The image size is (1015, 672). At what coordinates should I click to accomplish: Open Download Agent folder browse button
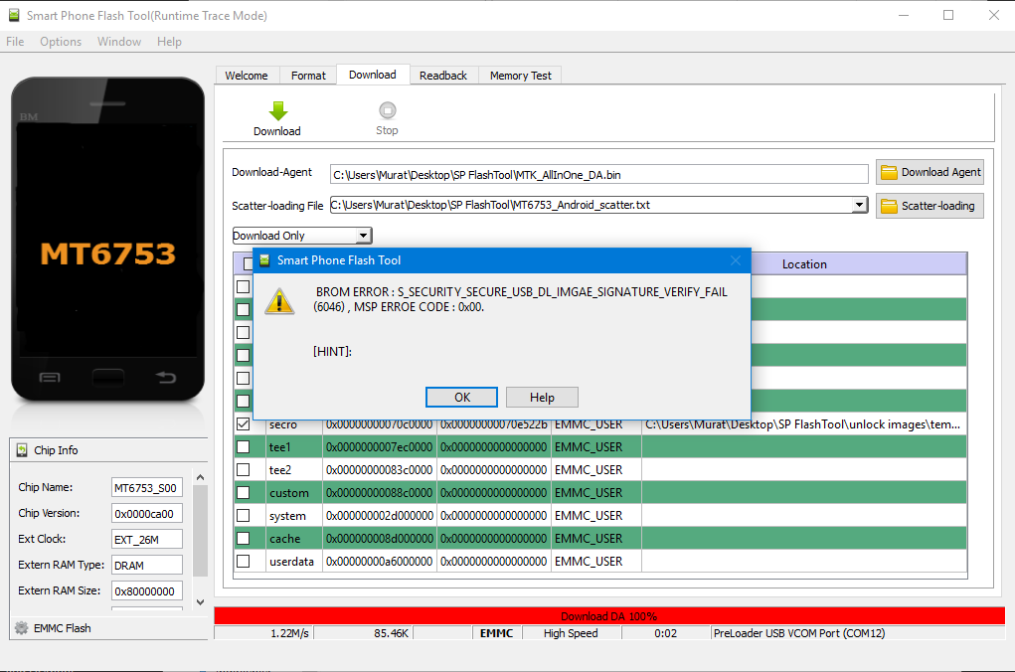point(930,172)
